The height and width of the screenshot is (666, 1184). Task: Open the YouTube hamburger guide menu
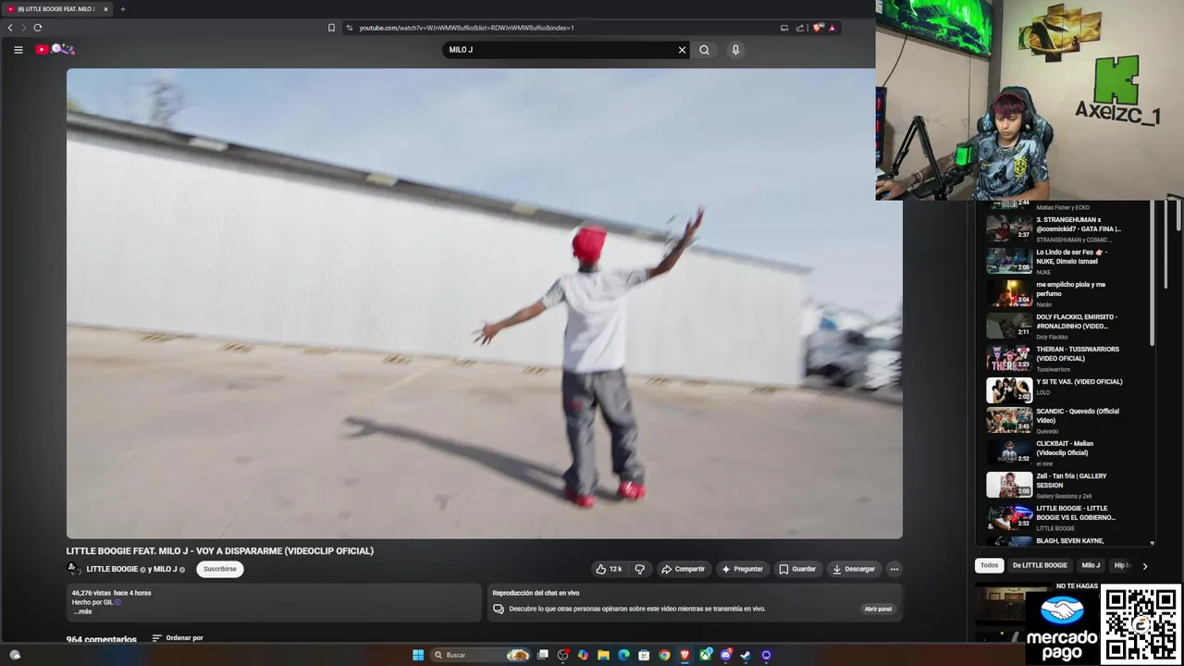18,50
